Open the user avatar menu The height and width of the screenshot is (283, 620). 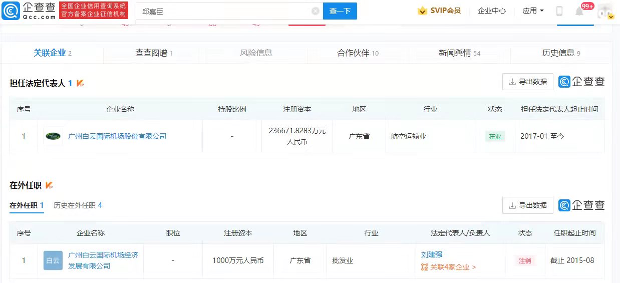pyautogui.click(x=605, y=11)
